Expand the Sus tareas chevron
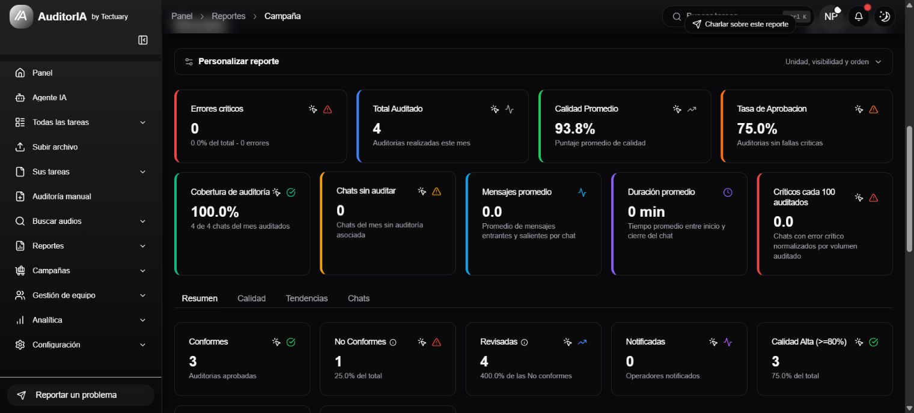The width and height of the screenshot is (914, 413). coord(143,172)
